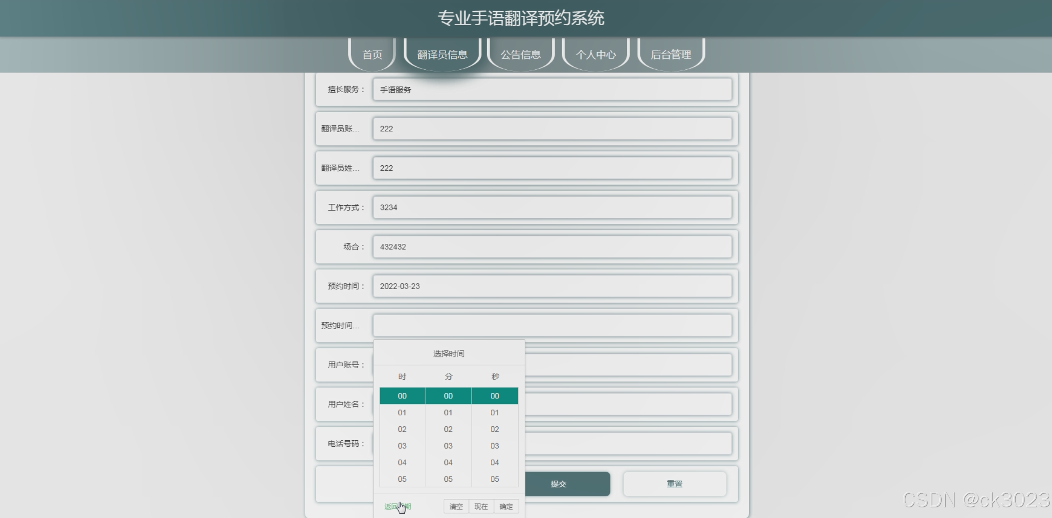Viewport: 1052px width, 518px height.
Task: Reset the form with 重置
Action: coord(674,484)
